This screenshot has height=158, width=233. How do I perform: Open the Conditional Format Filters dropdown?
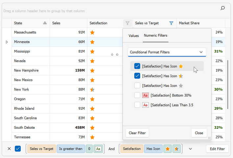167,52
